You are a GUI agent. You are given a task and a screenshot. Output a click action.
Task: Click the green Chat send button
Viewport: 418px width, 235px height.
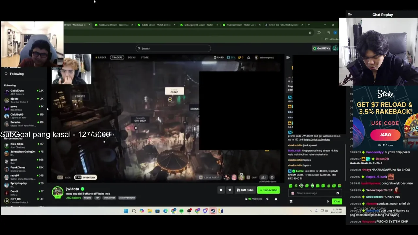(337, 201)
